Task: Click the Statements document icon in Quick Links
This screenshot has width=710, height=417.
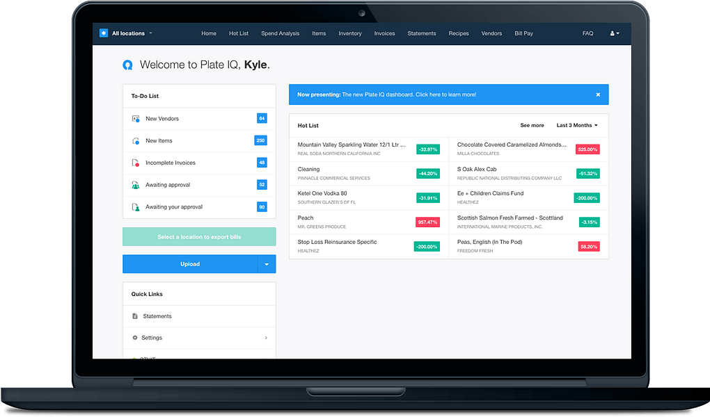Action: pos(135,316)
